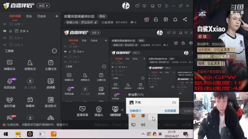
Task: Click the orange tray icon in overflow panel
Action: (133, 116)
